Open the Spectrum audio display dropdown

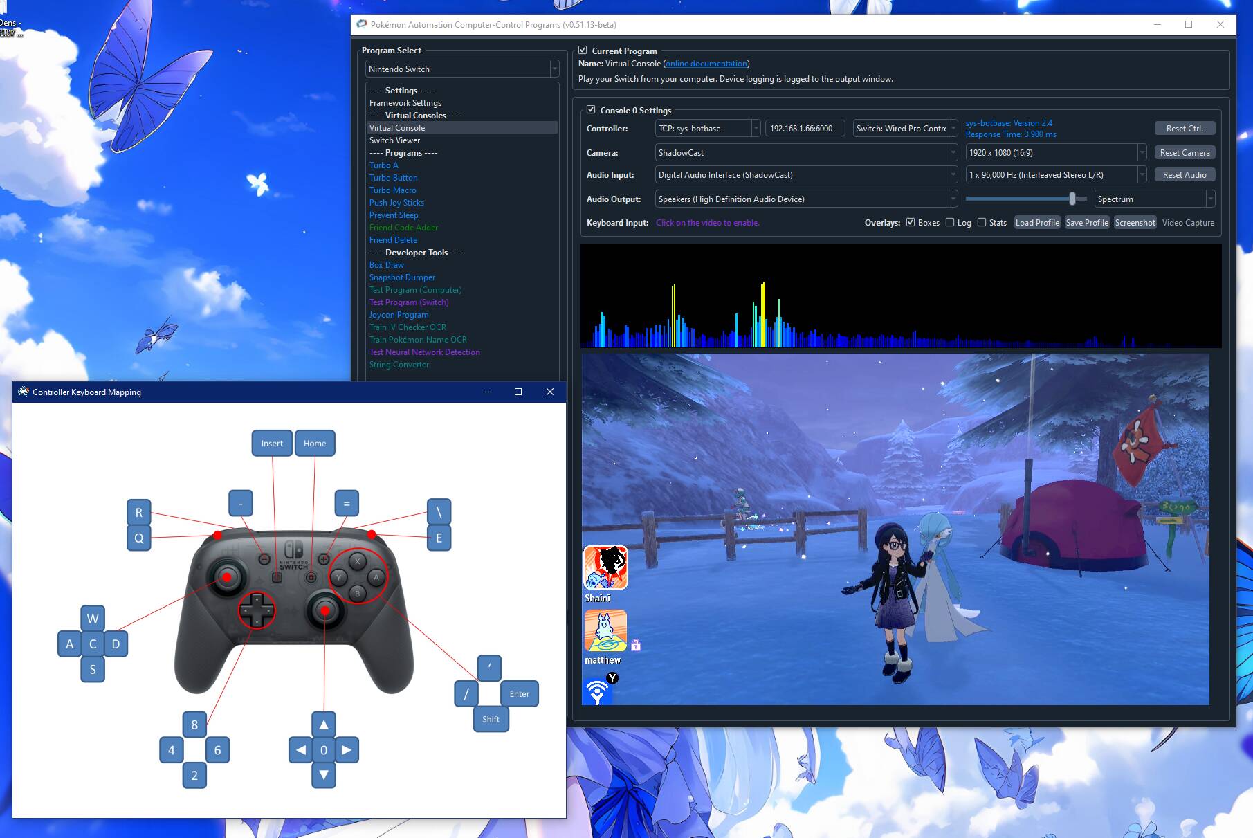tap(1154, 199)
